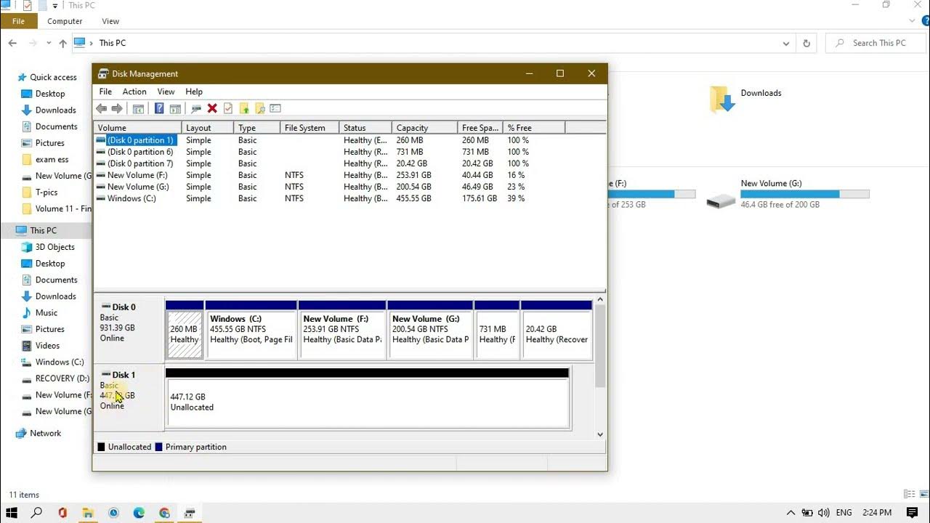Click the Explorer Up arrow navigation button
Screen dimensions: 930x523
[62, 44]
